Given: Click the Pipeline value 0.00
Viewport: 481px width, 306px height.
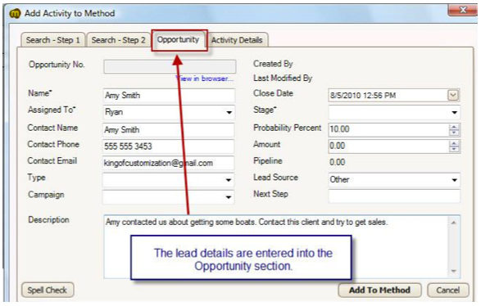Looking at the screenshot, I should click(337, 162).
